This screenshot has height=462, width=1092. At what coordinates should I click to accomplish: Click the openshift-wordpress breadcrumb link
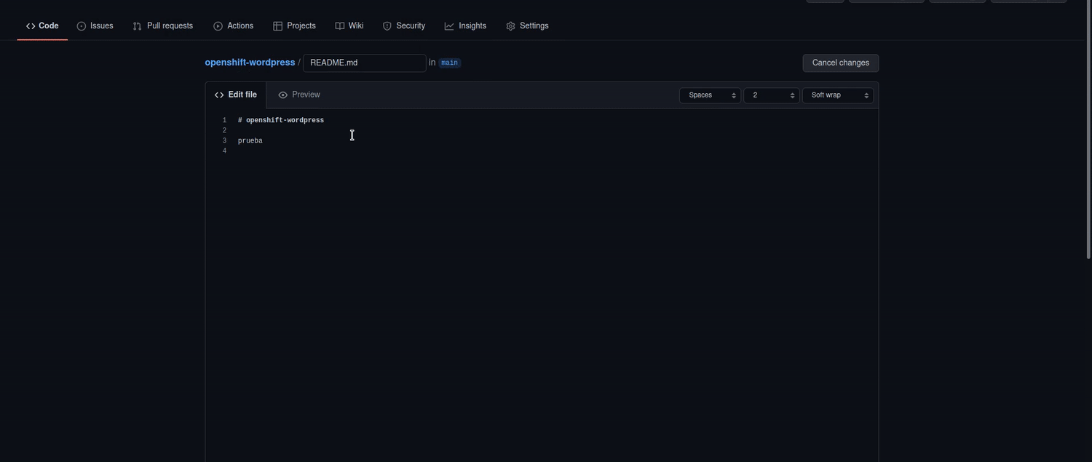250,63
